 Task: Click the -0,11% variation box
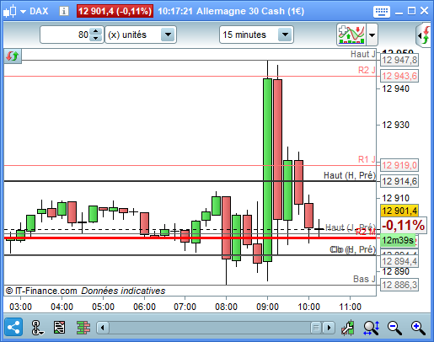tap(404, 225)
